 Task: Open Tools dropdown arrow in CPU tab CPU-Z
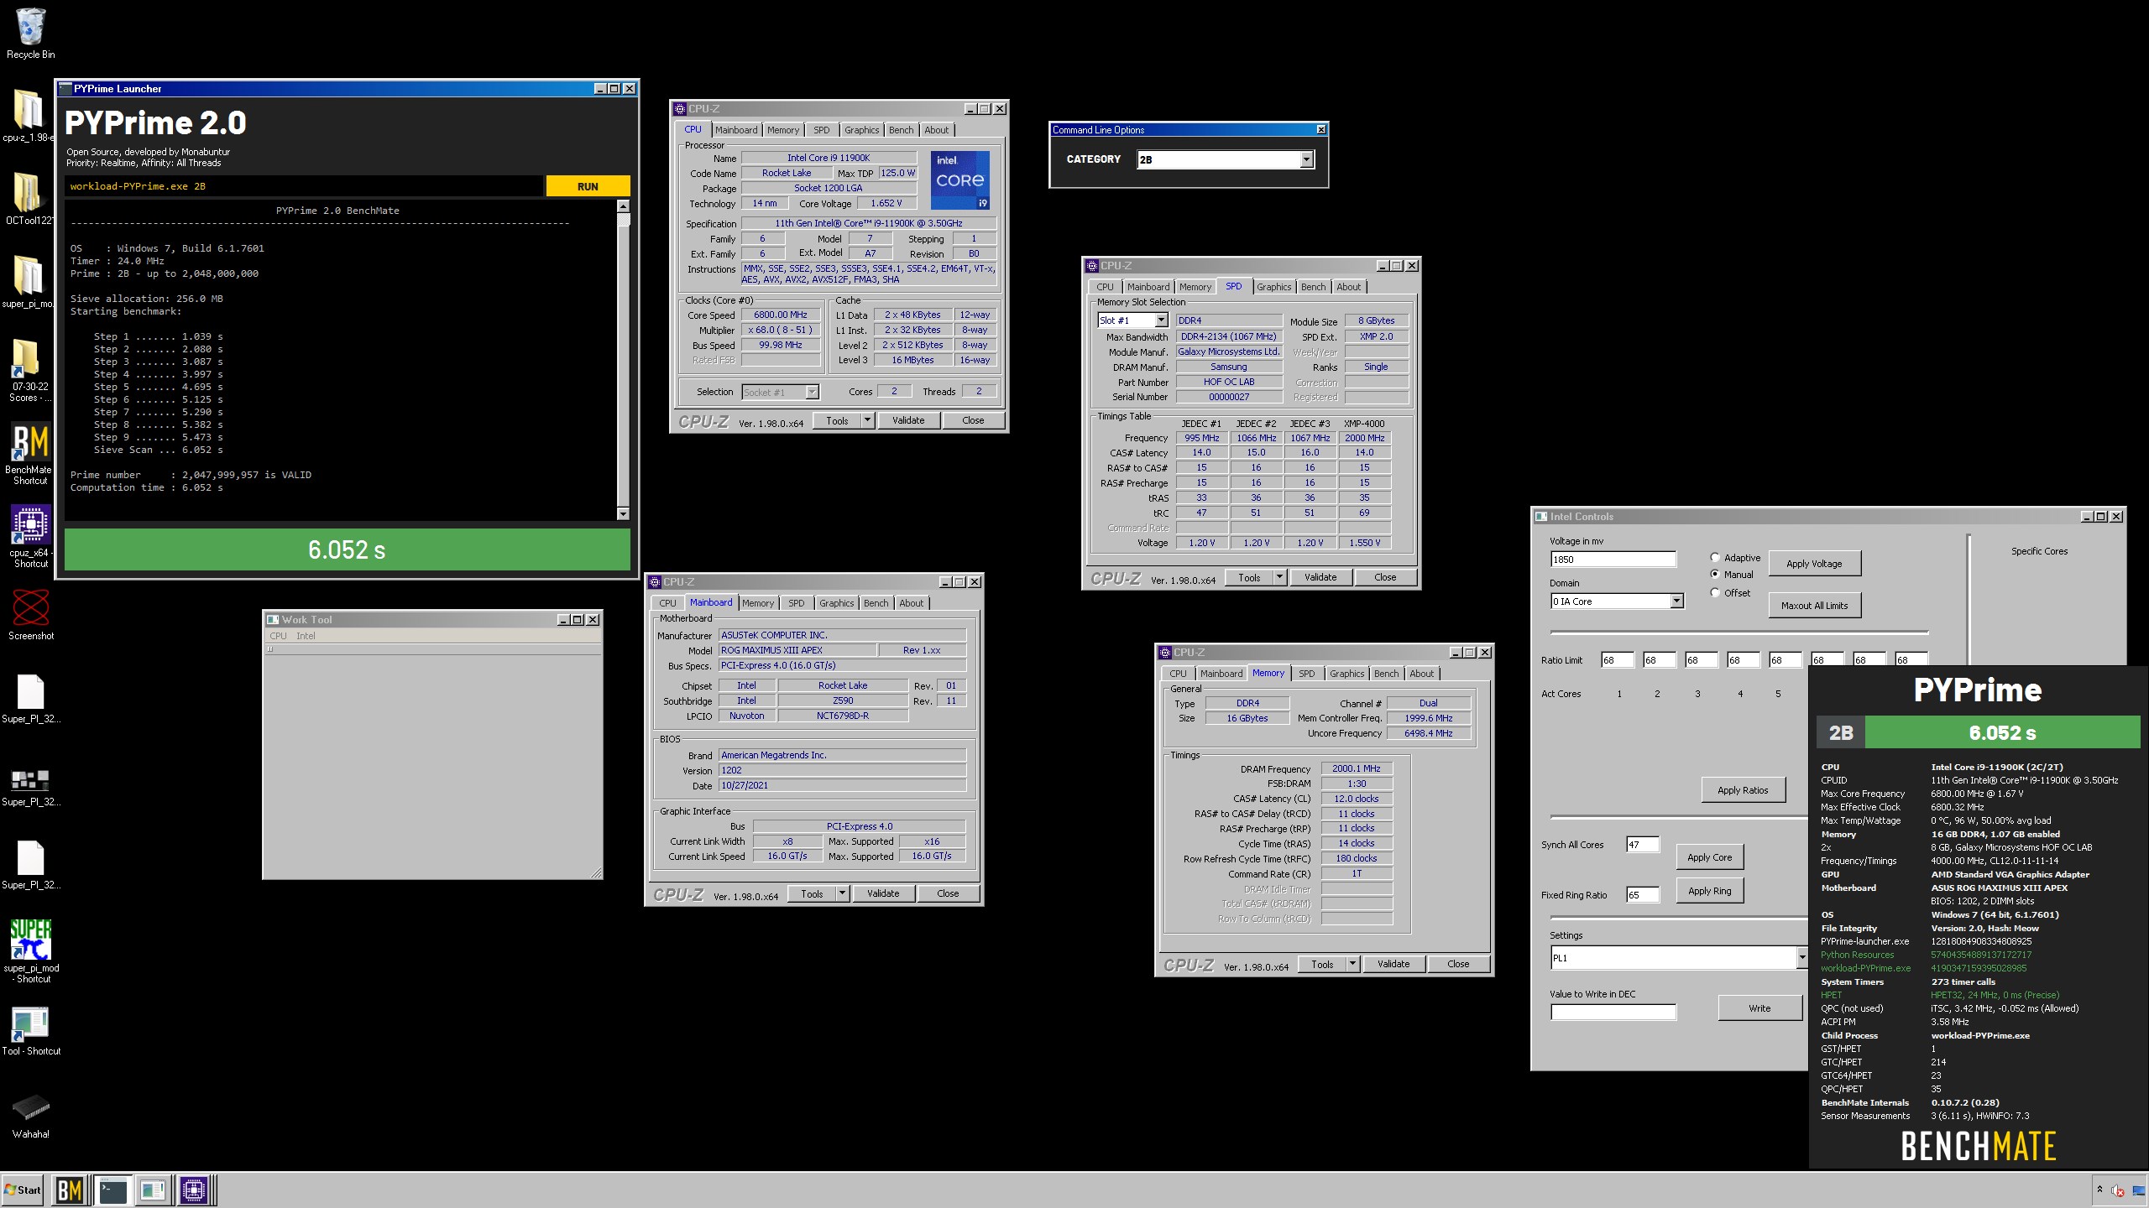click(868, 420)
